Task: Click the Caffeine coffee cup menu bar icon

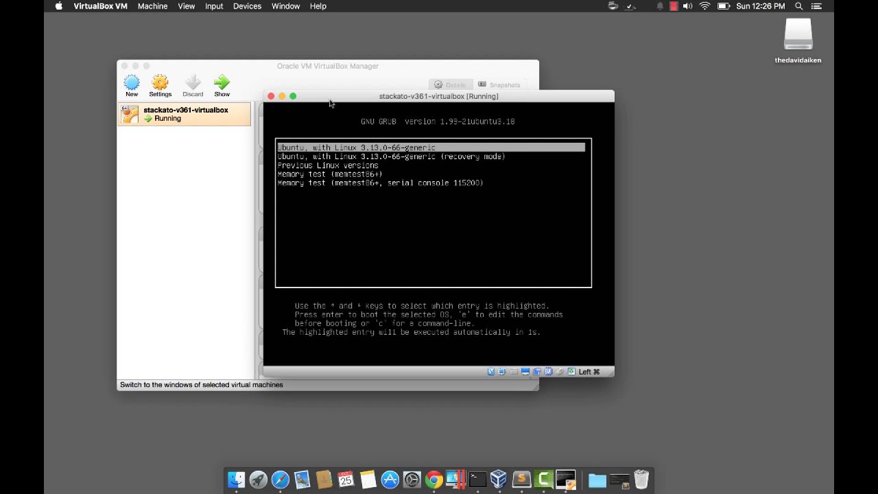Action: click(x=613, y=6)
